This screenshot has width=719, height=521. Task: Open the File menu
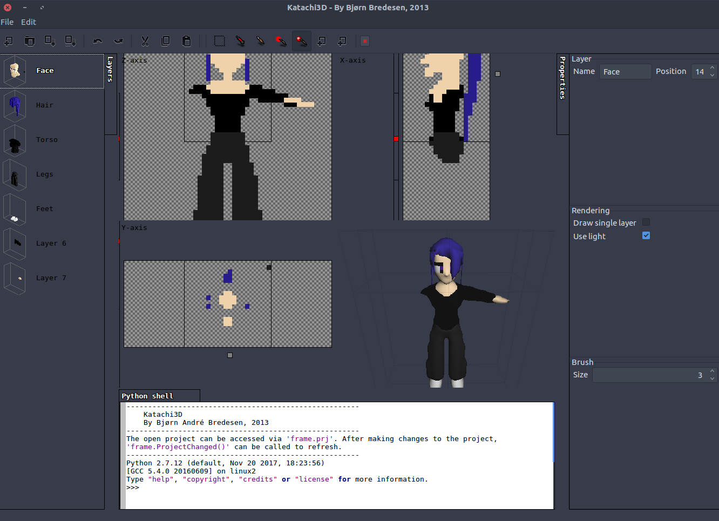(x=7, y=22)
